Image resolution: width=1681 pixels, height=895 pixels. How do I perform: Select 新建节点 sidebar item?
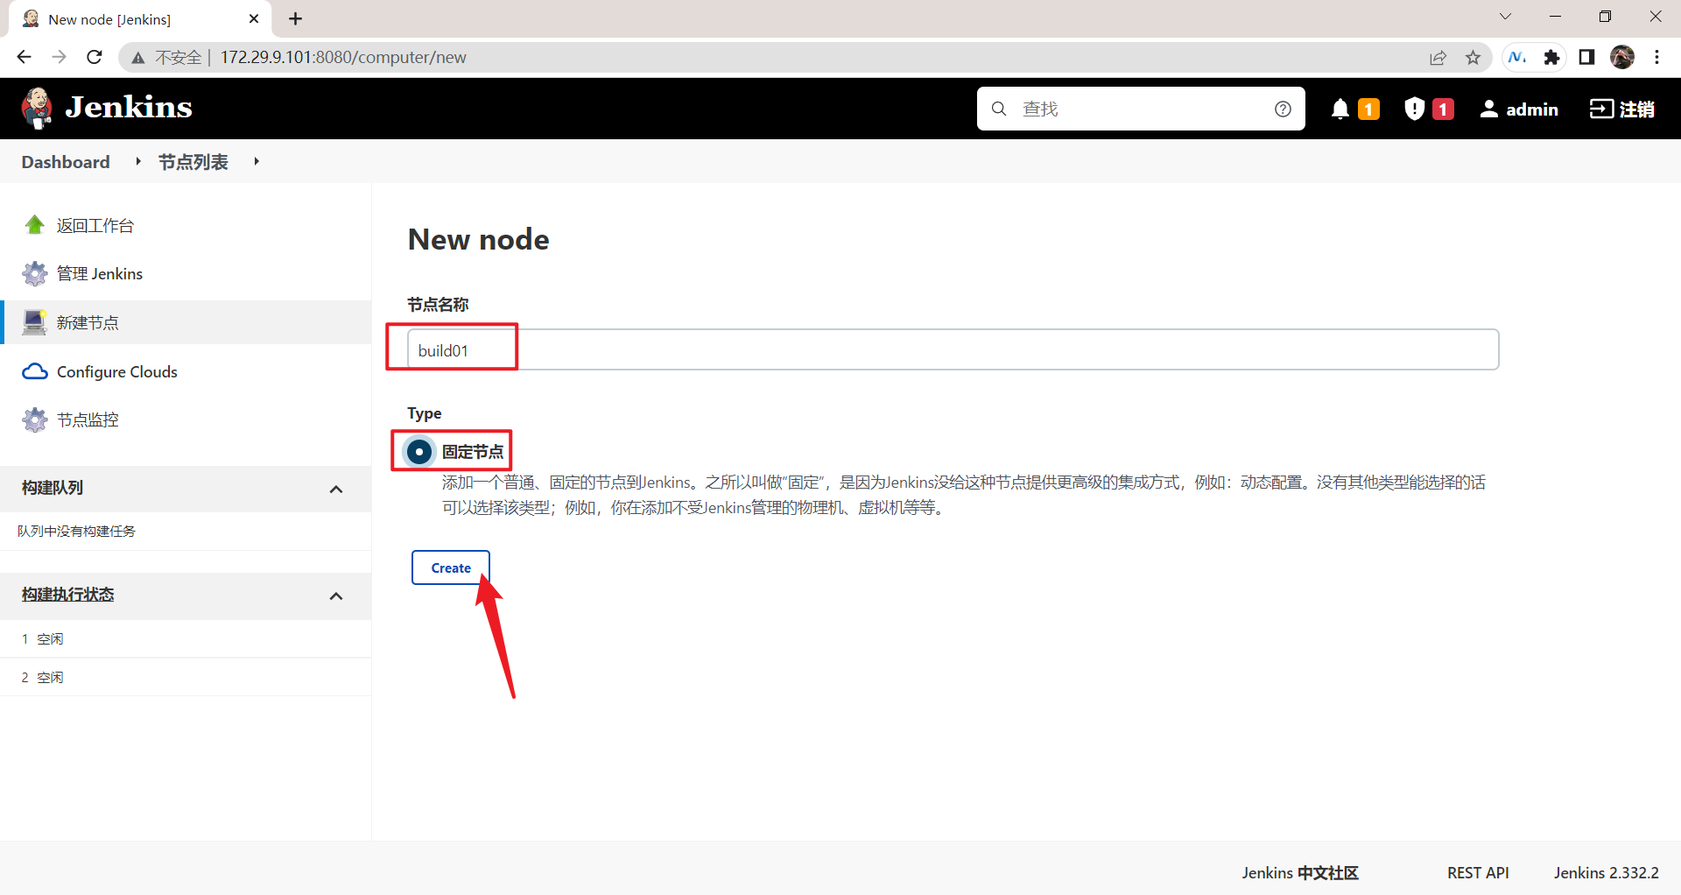click(x=186, y=322)
